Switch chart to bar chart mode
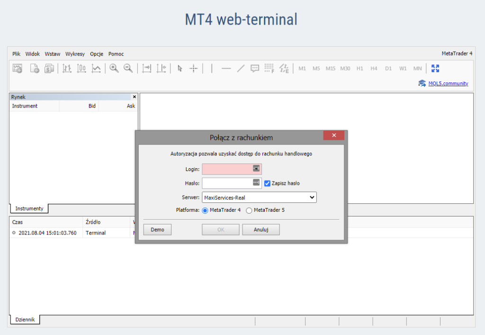This screenshot has height=335, width=485. click(67, 68)
